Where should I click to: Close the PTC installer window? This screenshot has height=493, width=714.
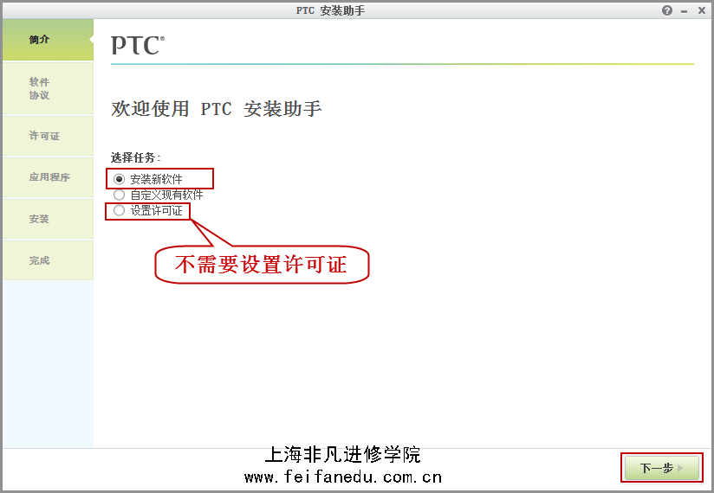tap(702, 10)
